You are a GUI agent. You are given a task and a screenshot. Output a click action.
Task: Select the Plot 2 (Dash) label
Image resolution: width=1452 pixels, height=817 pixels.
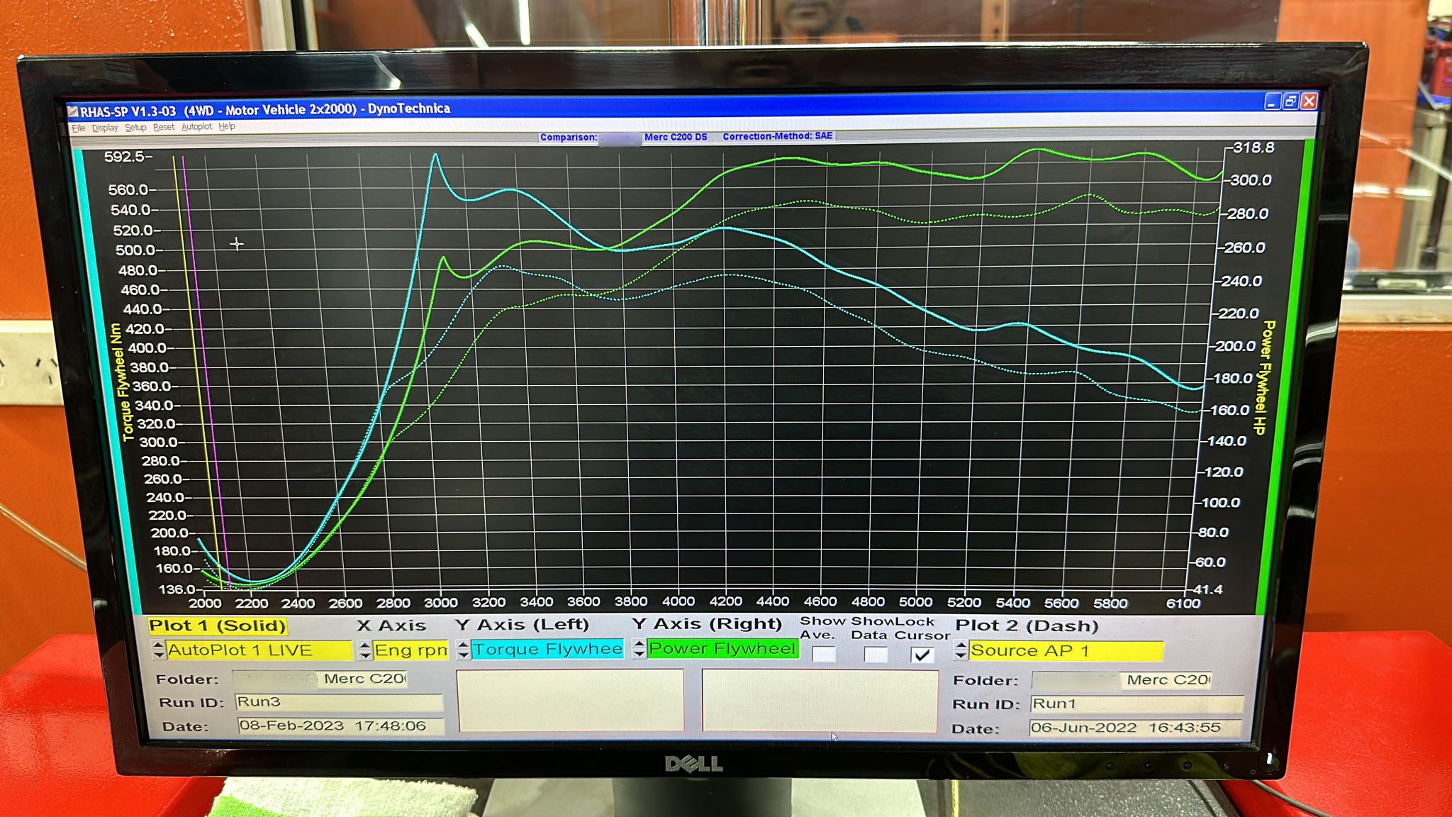[1027, 626]
